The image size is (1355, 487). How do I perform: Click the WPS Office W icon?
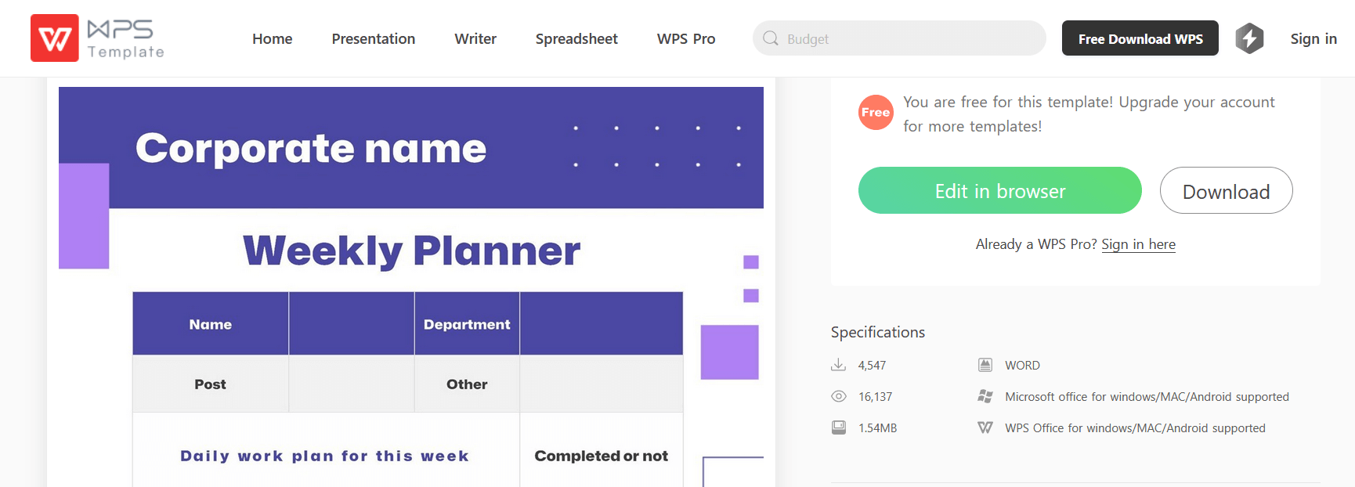(x=985, y=427)
